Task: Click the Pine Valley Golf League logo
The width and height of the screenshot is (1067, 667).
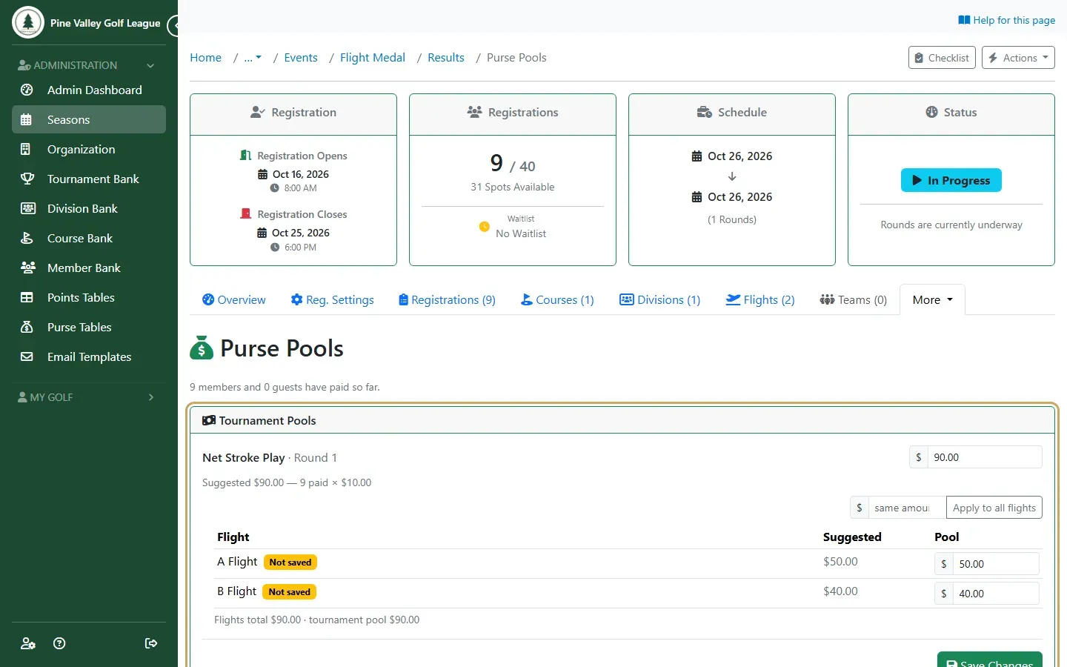Action: click(x=28, y=22)
